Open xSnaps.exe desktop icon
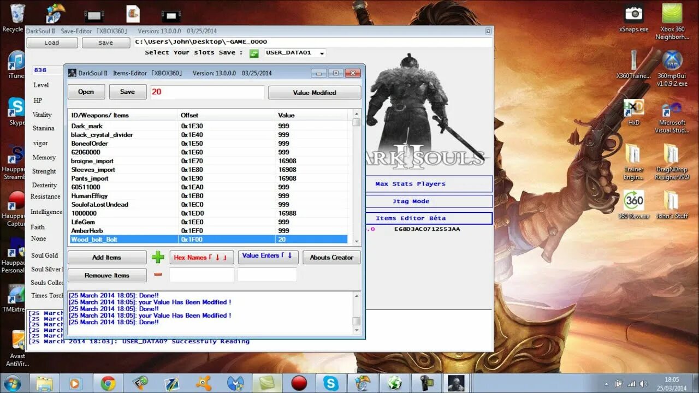This screenshot has height=393, width=699. click(633, 19)
